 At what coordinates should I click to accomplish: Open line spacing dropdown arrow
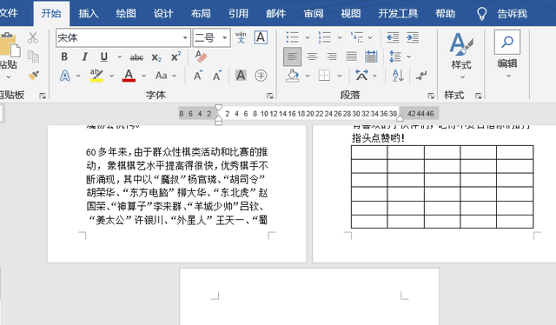[408, 56]
